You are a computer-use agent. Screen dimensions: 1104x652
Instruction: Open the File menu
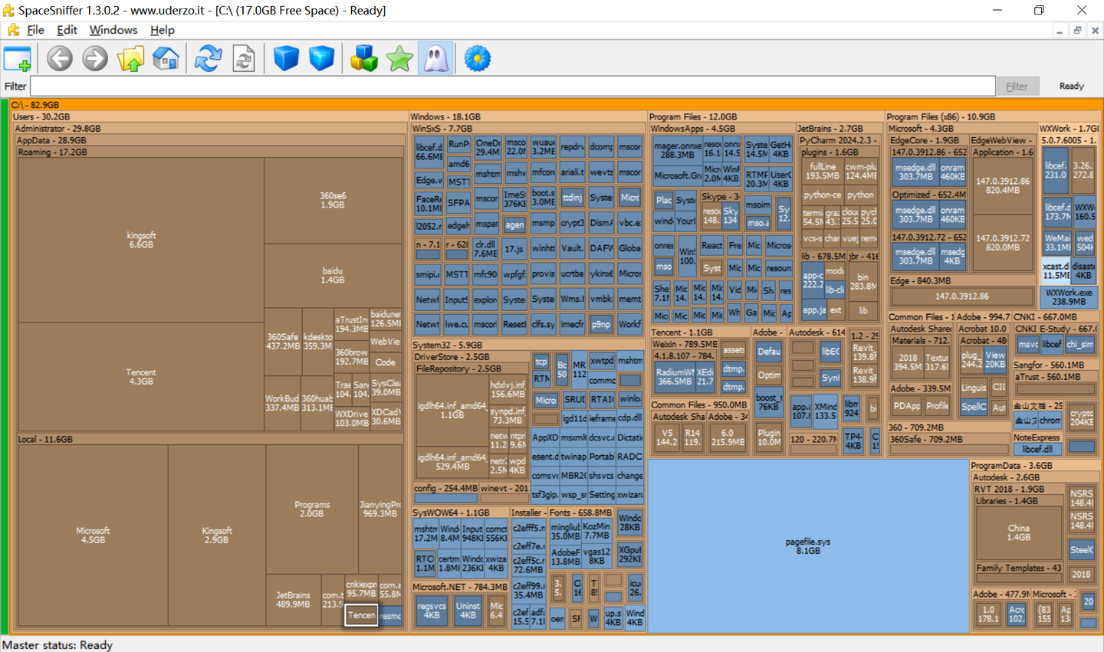35,30
